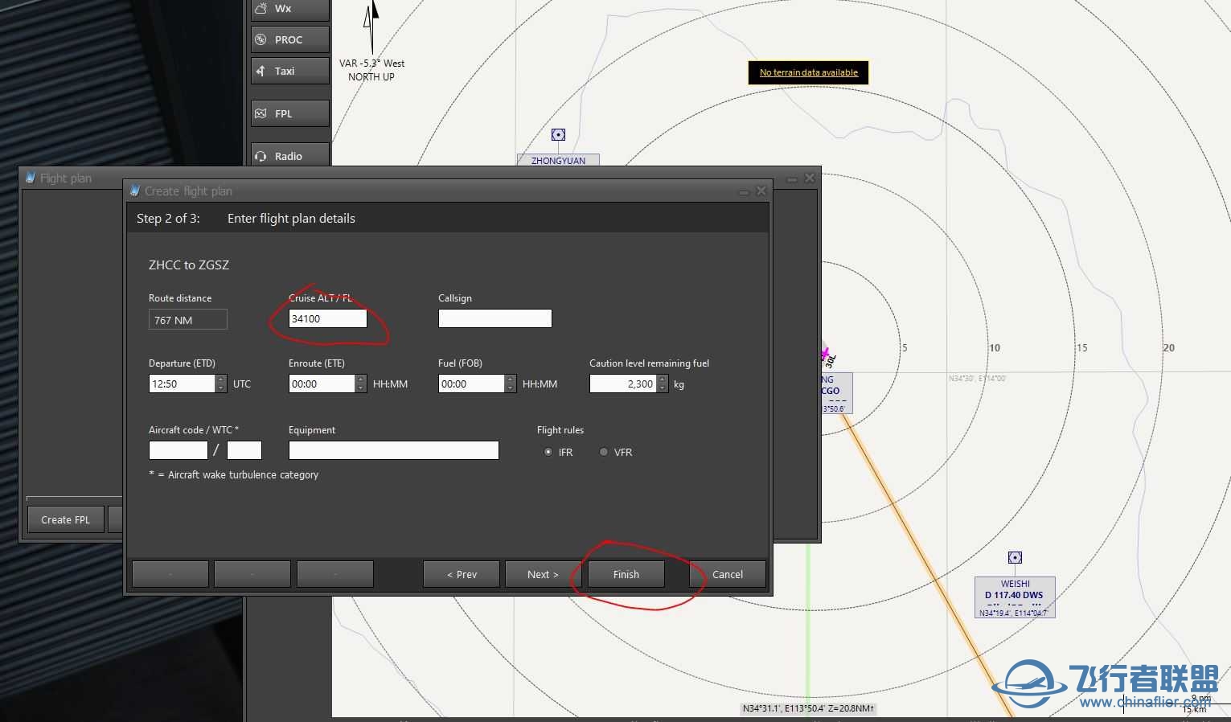This screenshot has height=722, width=1231.
Task: Select the WEISHI DWS navaid symbol
Action: pyautogui.click(x=1014, y=556)
